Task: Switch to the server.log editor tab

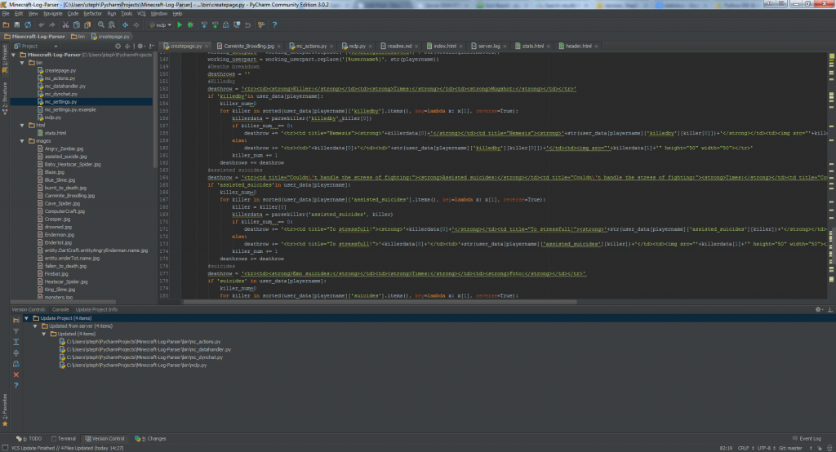Action: [488, 46]
